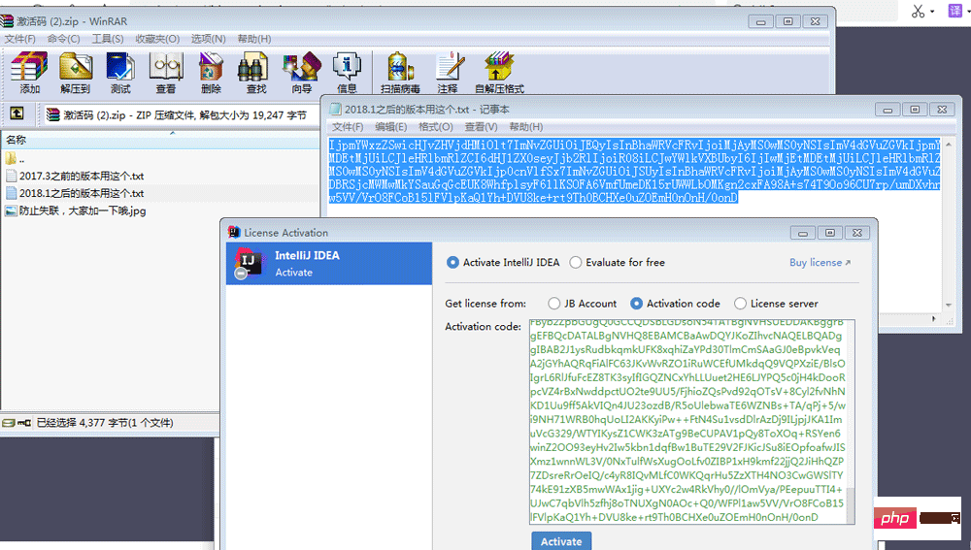The height and width of the screenshot is (550, 971).
Task: Open the 收藏夹(O) menu in WinRAR
Action: point(157,39)
